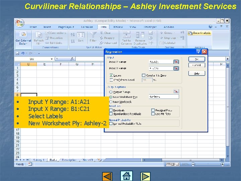Sort descending Z to A icon
This screenshot has width=241, height=181.
tap(73, 41)
